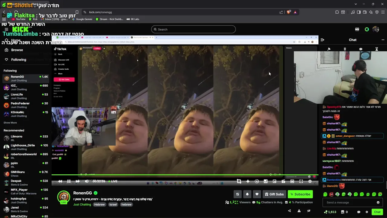Share the stream via share icon
The image size is (387, 218).
[x=289, y=211]
